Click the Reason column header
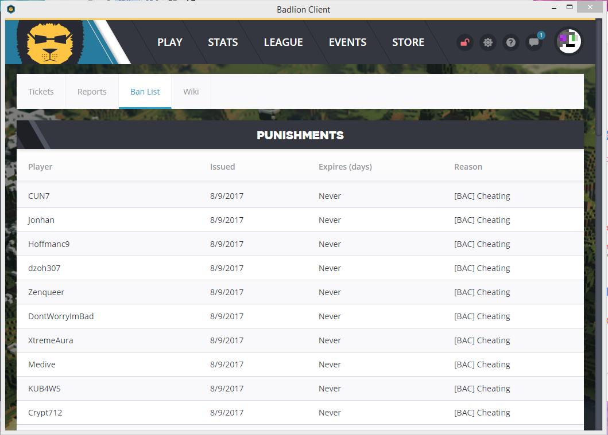This screenshot has height=435, width=608. tap(468, 167)
